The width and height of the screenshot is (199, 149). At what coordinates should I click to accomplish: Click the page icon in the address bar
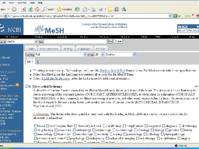tap(6, 16)
